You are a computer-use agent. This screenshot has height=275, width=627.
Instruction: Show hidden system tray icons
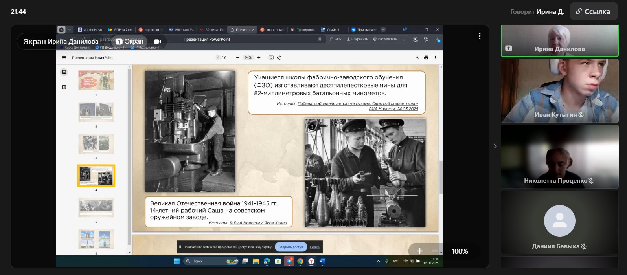pos(378,261)
